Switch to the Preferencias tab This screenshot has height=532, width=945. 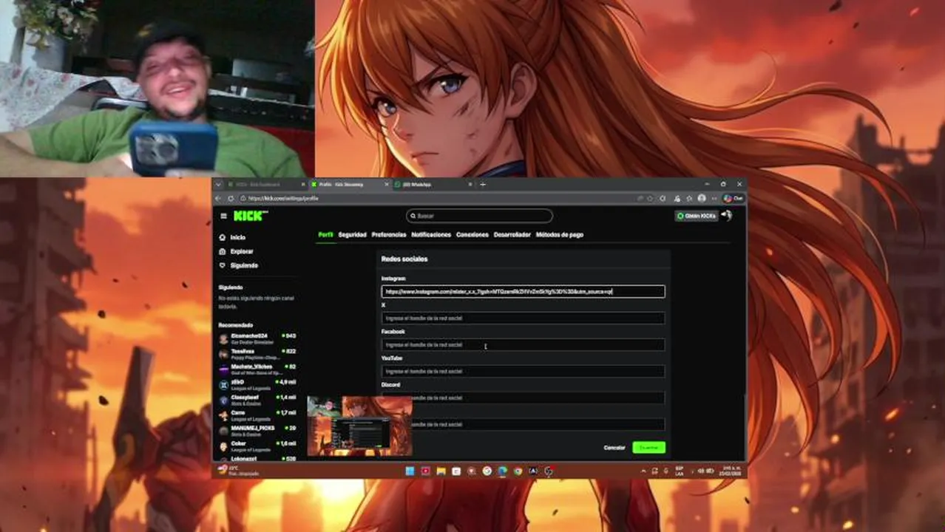click(389, 234)
